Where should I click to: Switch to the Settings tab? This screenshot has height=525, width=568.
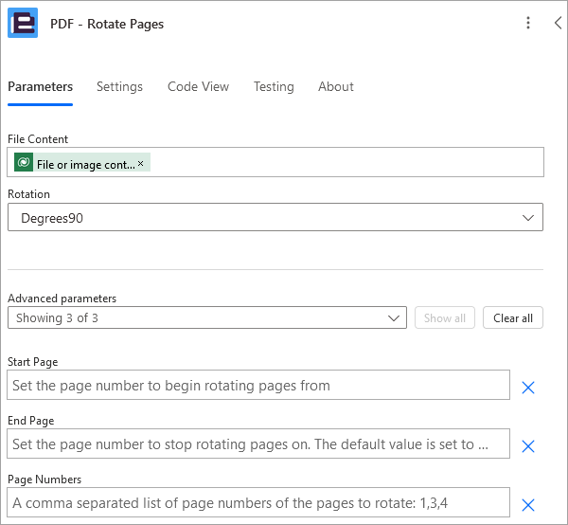pos(119,86)
